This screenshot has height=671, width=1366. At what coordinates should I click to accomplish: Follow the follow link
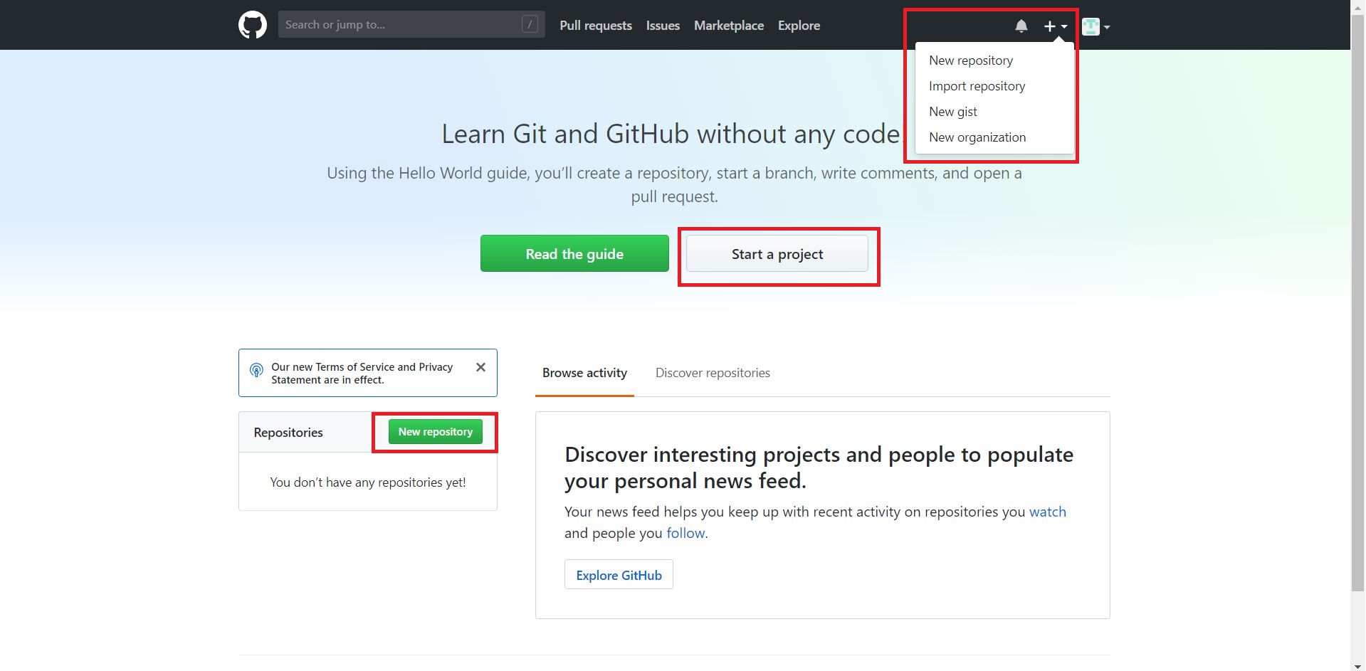tap(685, 533)
